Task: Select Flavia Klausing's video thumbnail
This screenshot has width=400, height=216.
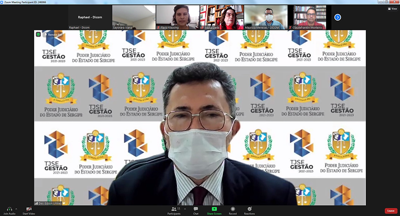Action: [177, 17]
